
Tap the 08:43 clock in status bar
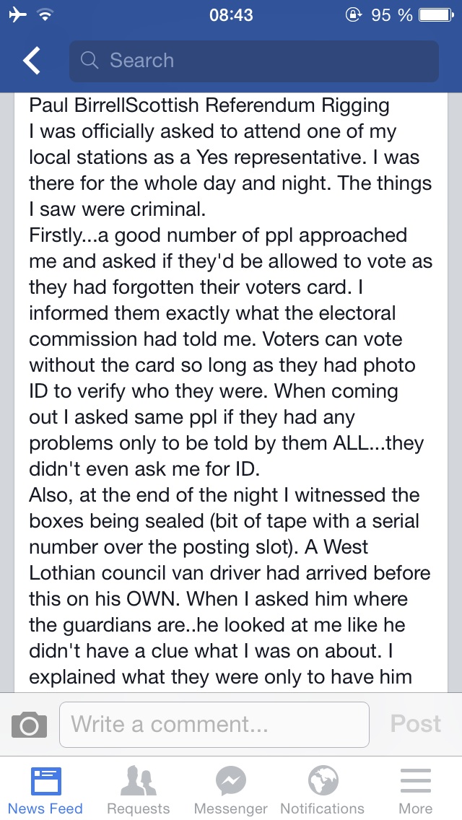click(x=231, y=14)
